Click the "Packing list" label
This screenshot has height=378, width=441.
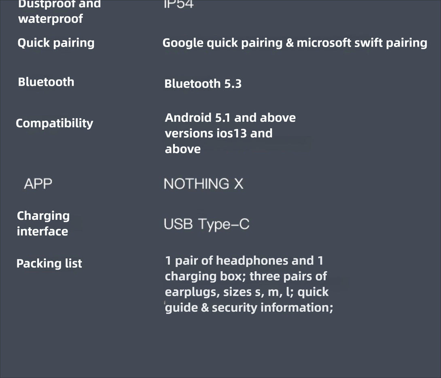(49, 263)
